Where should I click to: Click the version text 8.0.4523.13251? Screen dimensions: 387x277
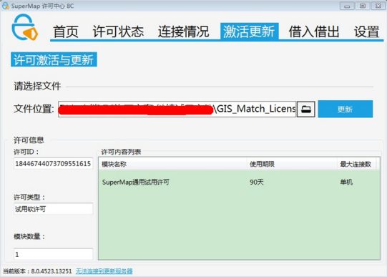tap(52, 271)
